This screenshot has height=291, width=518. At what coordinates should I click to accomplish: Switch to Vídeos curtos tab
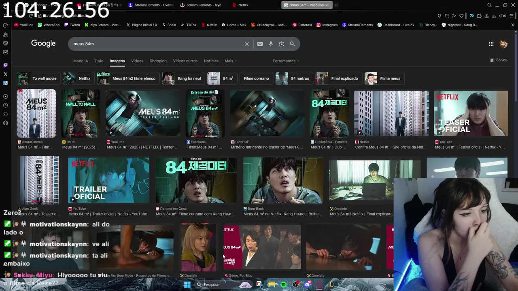click(185, 61)
